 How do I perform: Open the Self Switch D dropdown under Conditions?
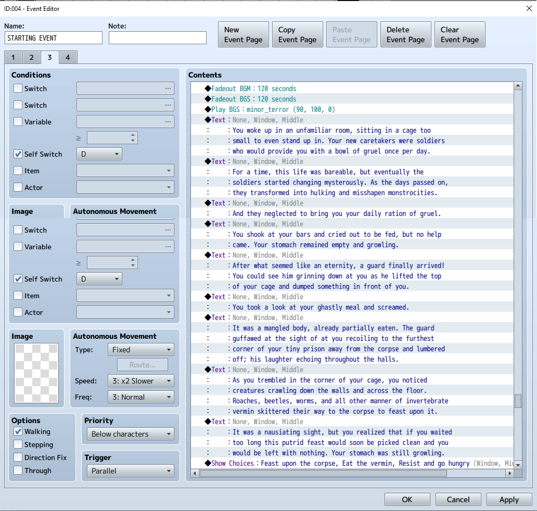pos(99,154)
